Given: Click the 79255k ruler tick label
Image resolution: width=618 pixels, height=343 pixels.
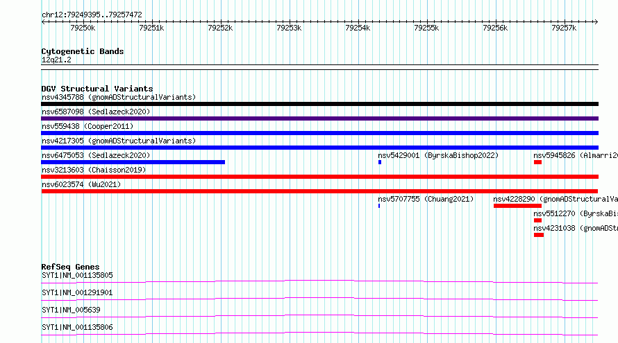Looking at the screenshot, I should coord(426,28).
